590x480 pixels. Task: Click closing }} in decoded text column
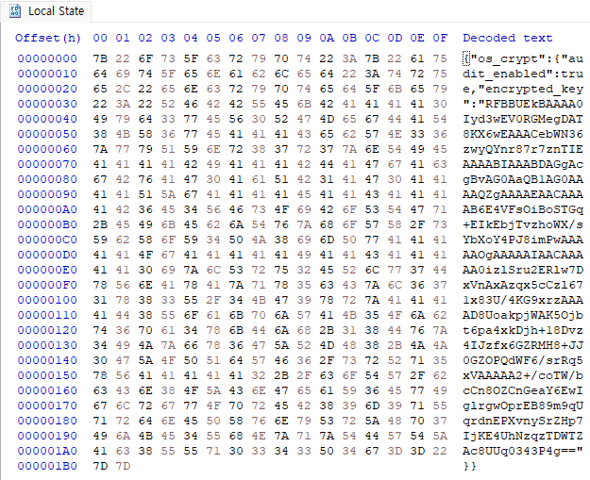470,465
